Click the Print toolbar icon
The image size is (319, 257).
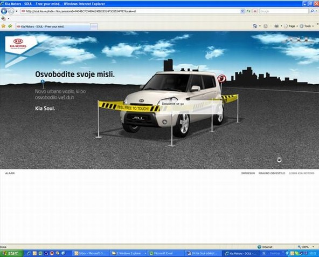point(276,26)
